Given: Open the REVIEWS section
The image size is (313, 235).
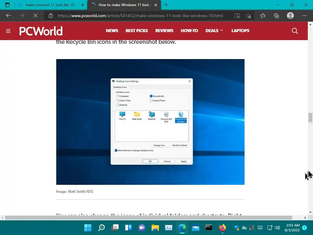Looking at the screenshot, I should 164,31.
